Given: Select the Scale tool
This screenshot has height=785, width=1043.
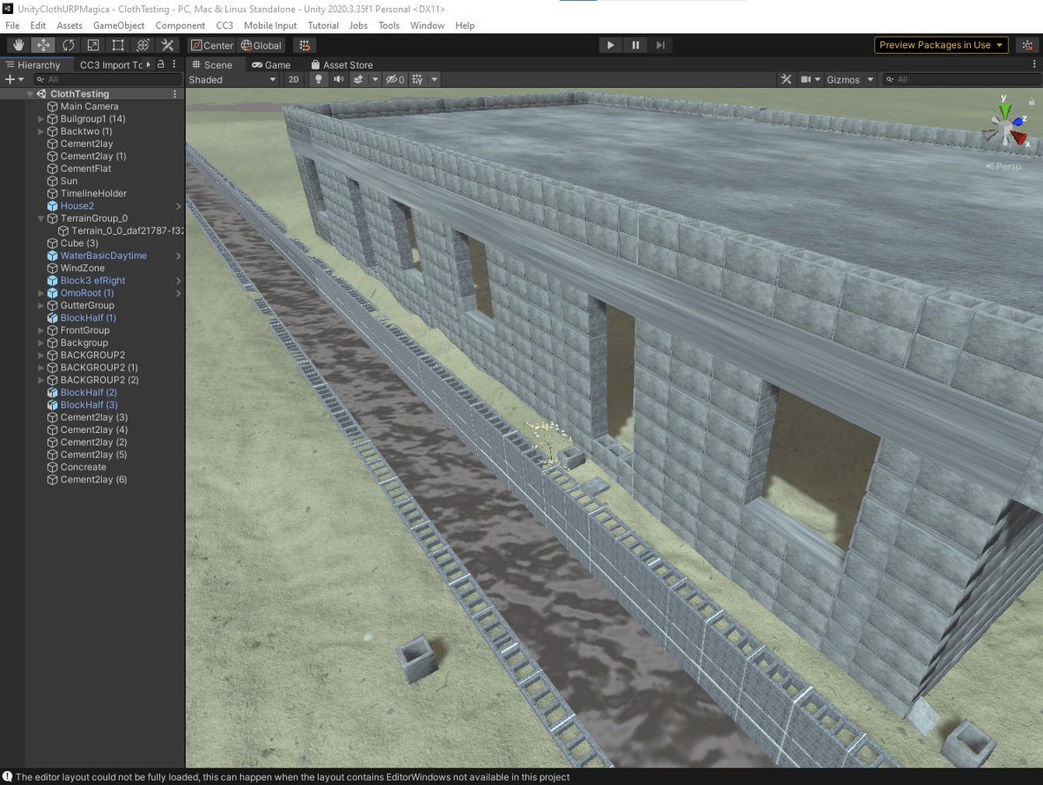Looking at the screenshot, I should (x=93, y=45).
